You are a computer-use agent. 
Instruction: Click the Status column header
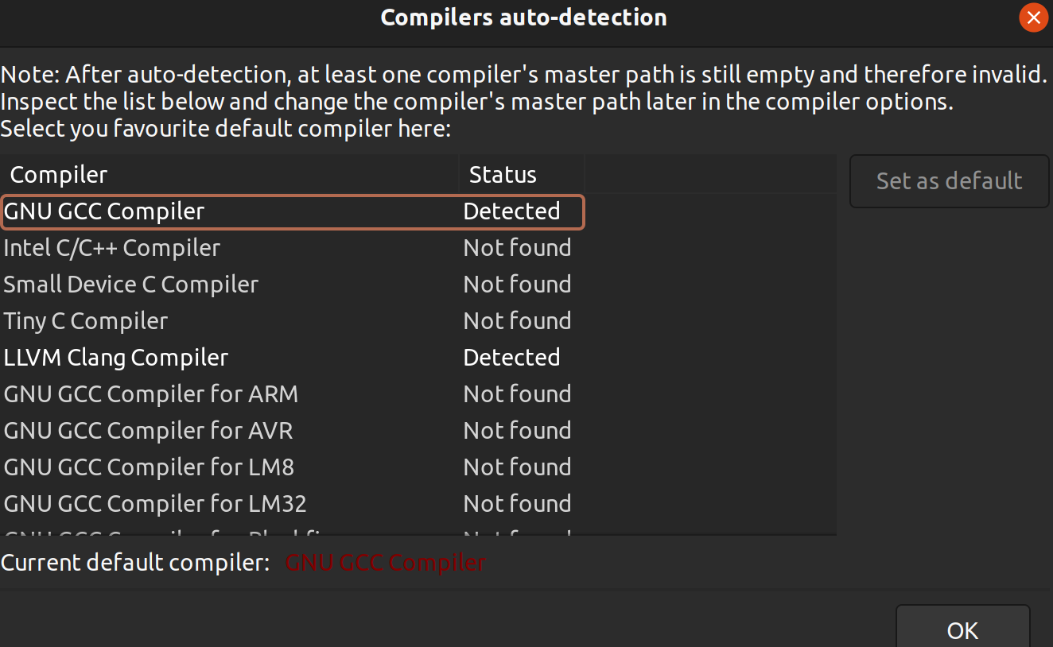[x=503, y=175]
